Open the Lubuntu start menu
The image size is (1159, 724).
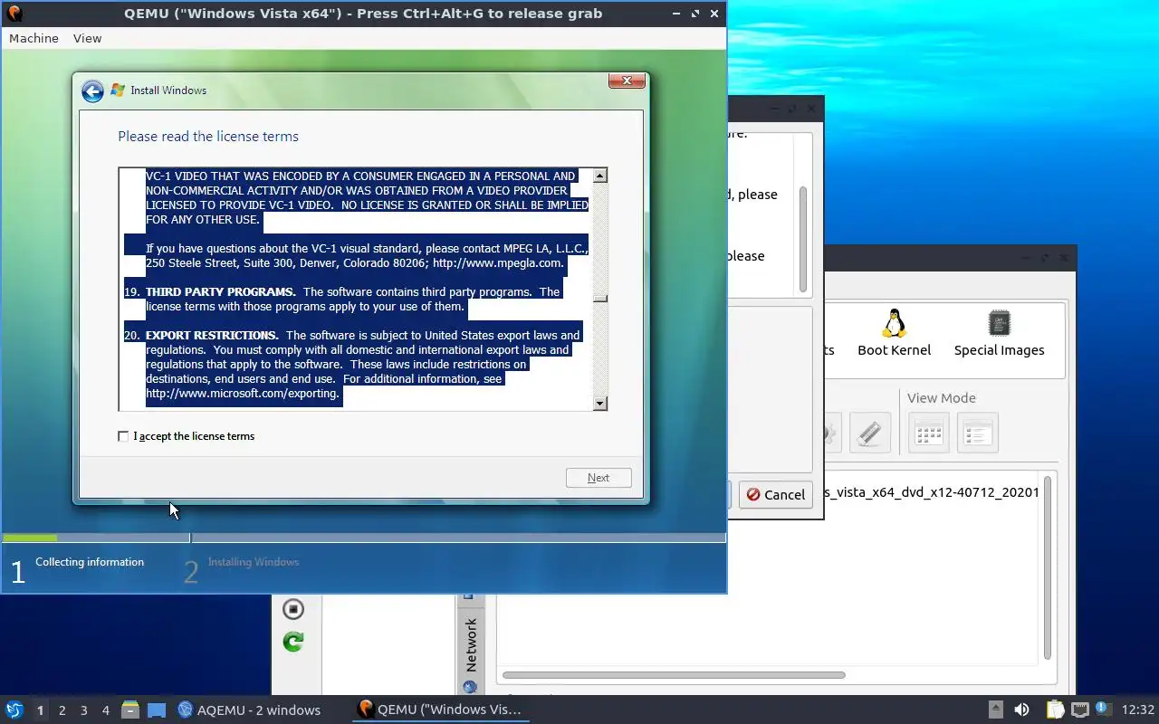tap(14, 710)
